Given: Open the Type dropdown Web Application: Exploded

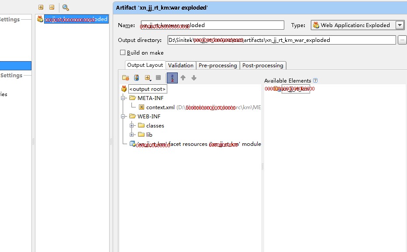Looking at the screenshot, I should [x=357, y=25].
